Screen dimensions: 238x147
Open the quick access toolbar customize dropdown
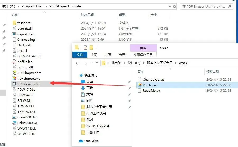point(96,48)
